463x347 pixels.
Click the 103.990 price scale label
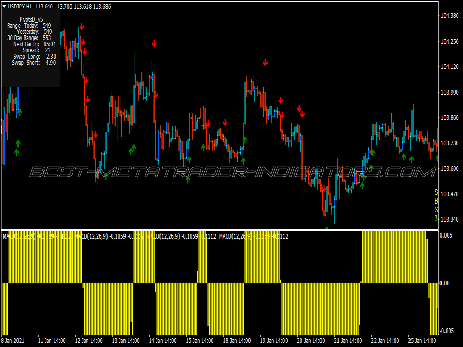[x=450, y=93]
